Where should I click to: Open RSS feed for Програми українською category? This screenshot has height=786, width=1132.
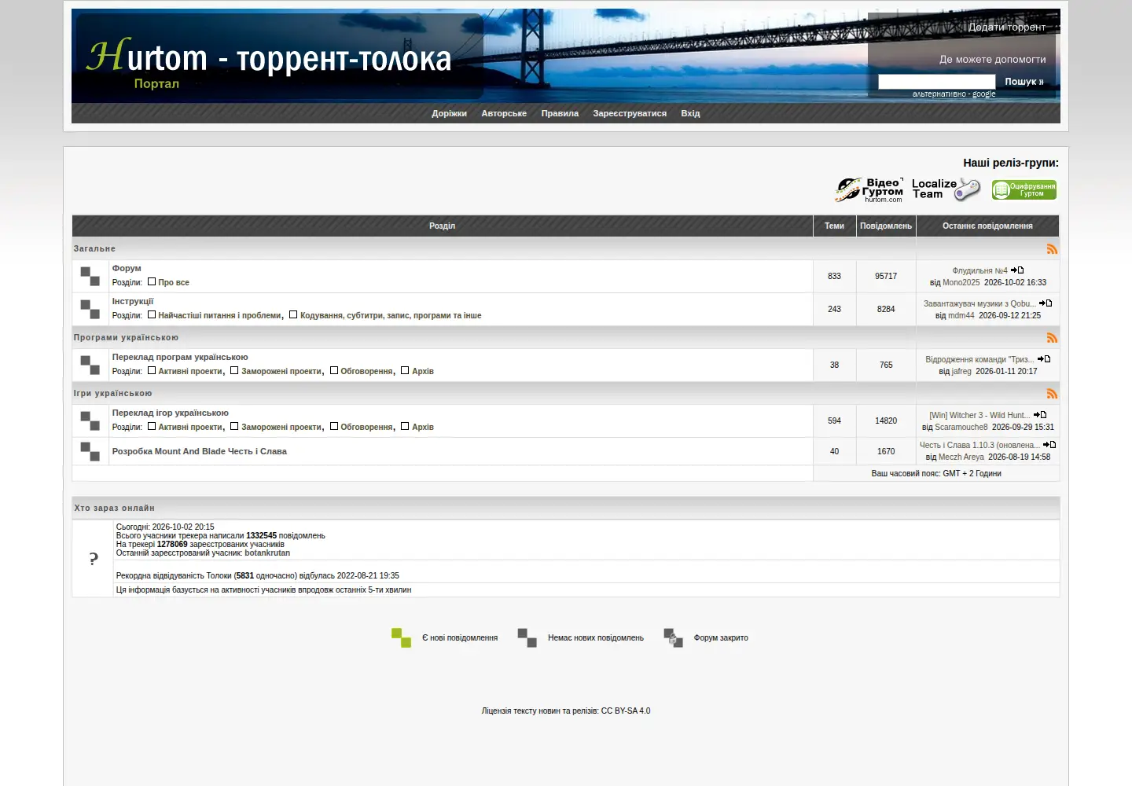tap(1052, 338)
